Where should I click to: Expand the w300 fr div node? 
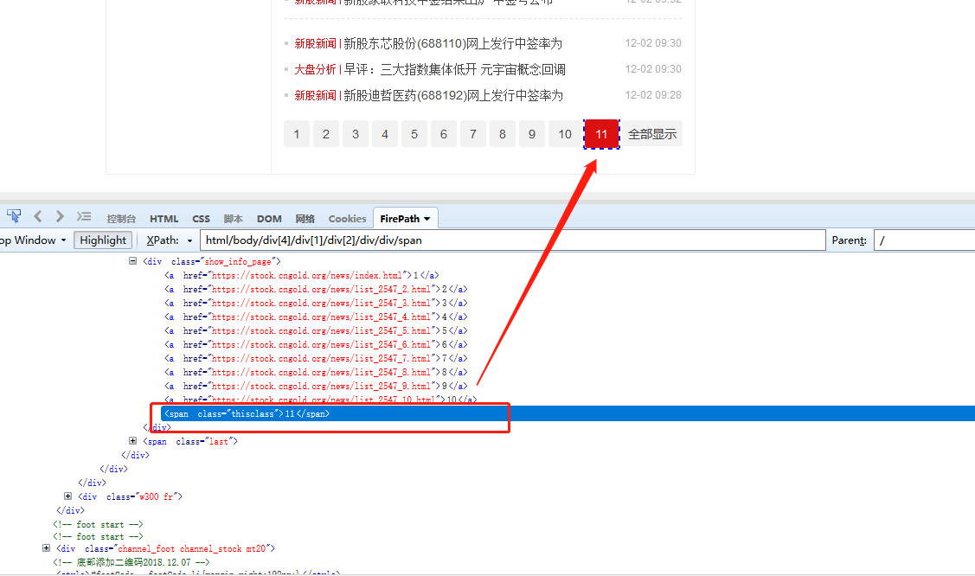coord(67,496)
